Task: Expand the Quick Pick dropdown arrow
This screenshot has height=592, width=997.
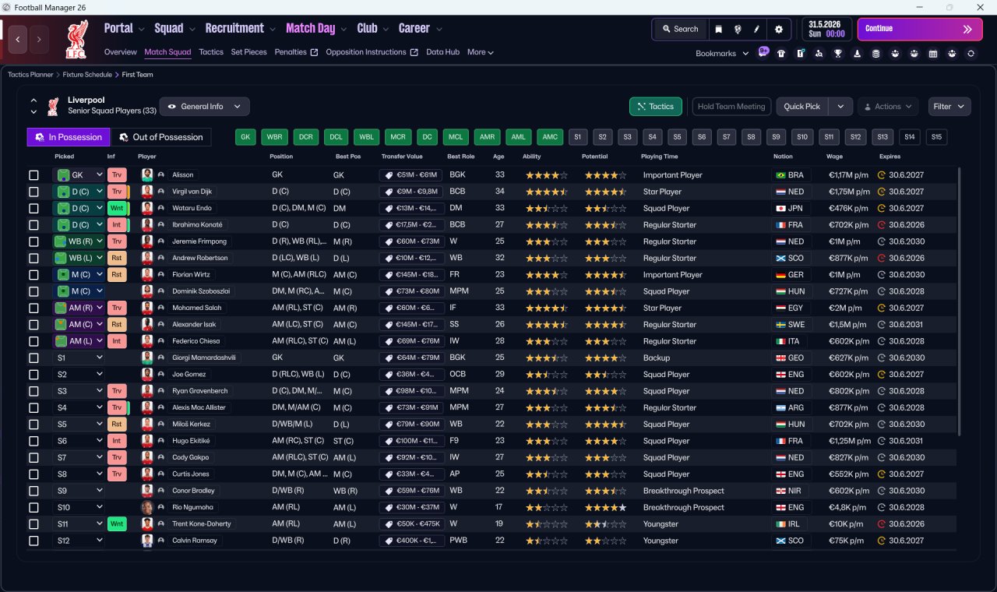Action: [x=840, y=107]
